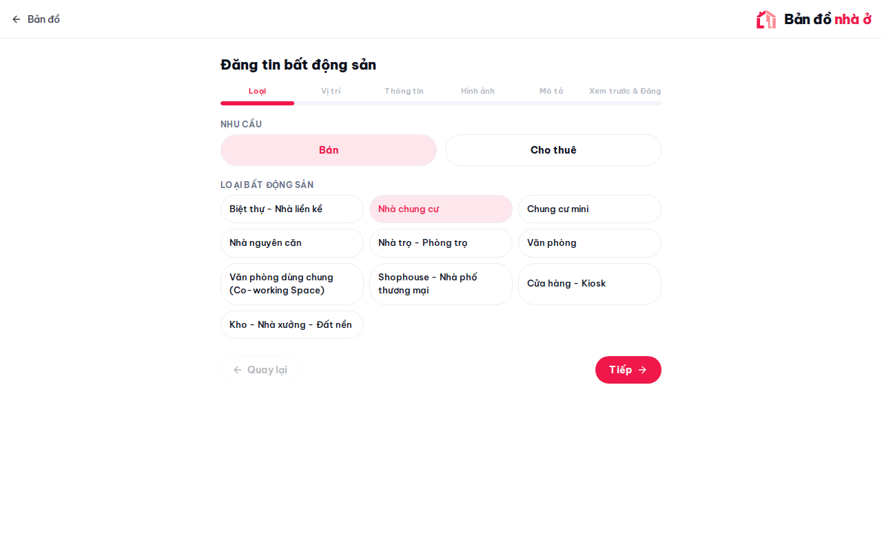Jump to Xem trước & Đăng step
The height and width of the screenshot is (551, 882).
[x=625, y=91]
